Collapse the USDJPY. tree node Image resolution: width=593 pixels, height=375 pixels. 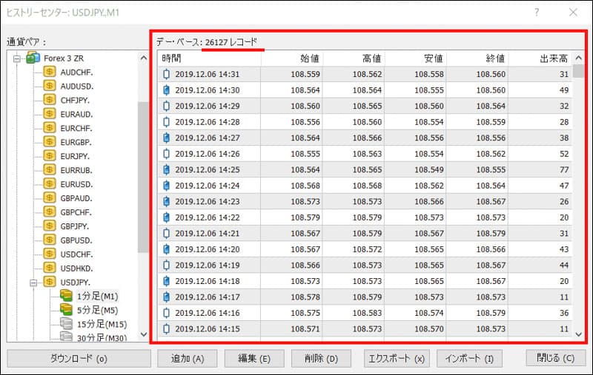click(34, 282)
